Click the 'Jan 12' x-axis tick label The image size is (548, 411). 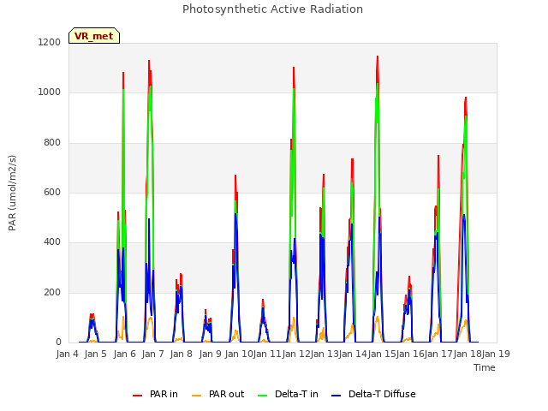point(296,354)
